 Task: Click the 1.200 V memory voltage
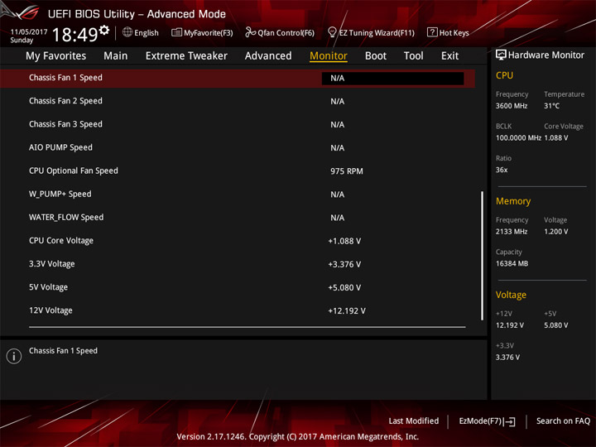pos(555,232)
